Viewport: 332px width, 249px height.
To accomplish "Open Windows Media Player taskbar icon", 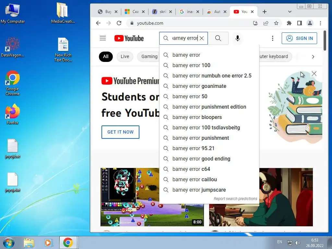I will pyautogui.click(x=48, y=243).
